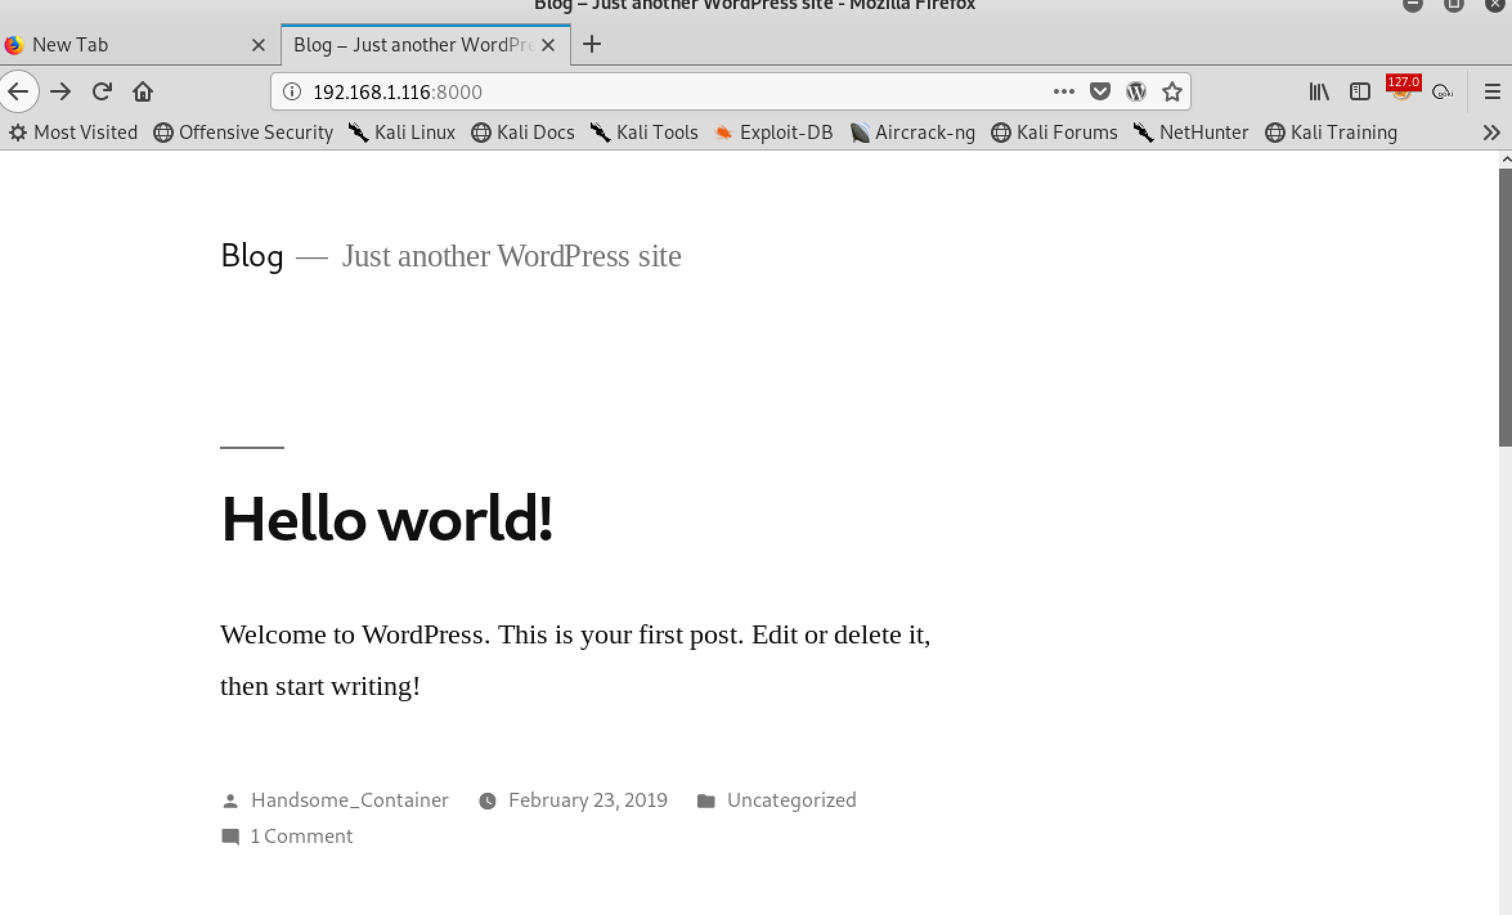The height and width of the screenshot is (915, 1512).
Task: Click the folder icon beside Uncategorized
Action: click(x=706, y=801)
